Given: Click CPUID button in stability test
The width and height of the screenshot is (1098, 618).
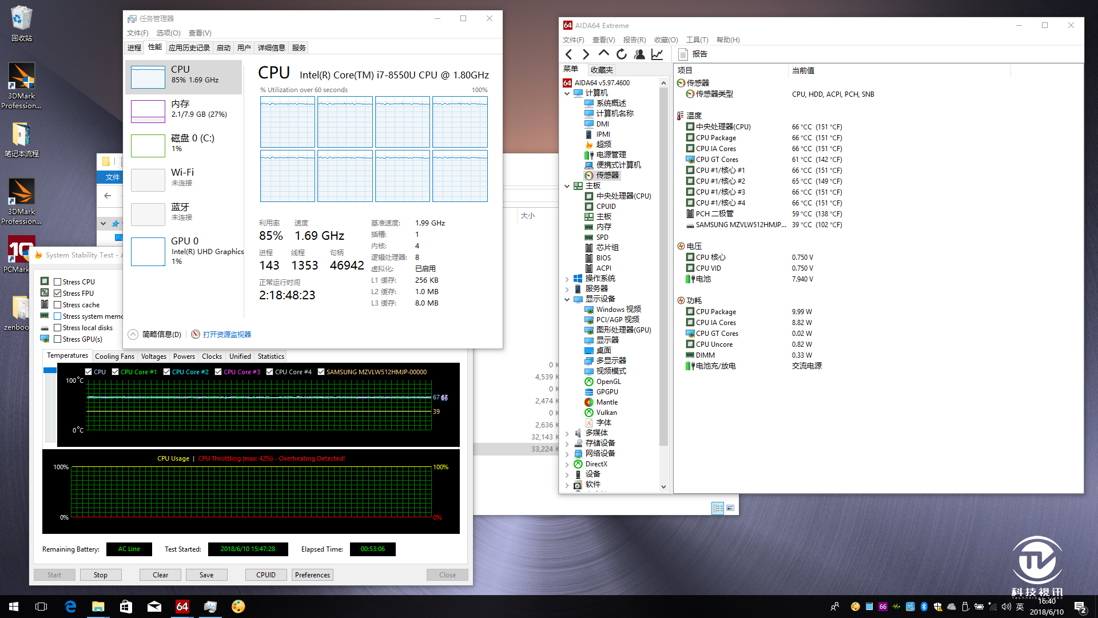Looking at the screenshot, I should pos(266,575).
